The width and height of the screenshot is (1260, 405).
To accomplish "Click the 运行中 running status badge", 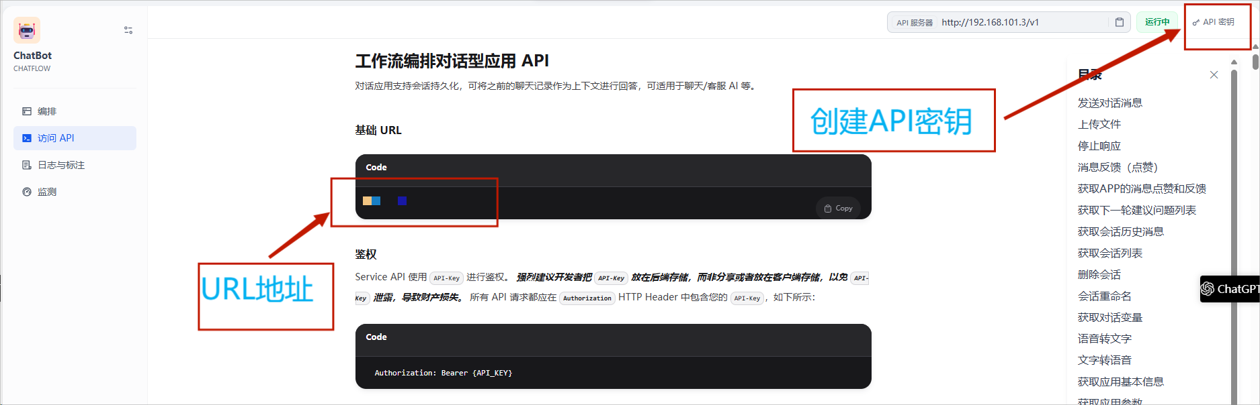I will point(1157,22).
